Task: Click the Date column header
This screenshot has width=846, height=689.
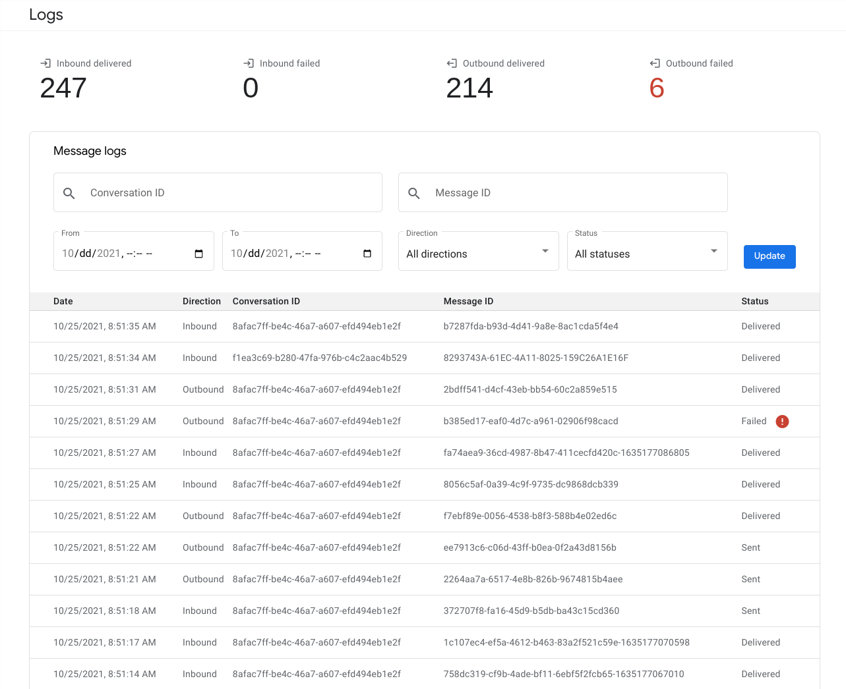Action: [x=63, y=301]
